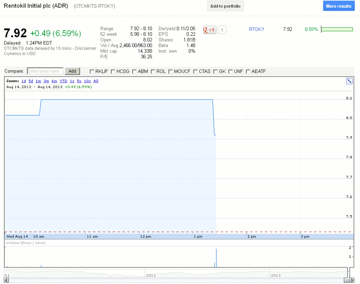Click the large price 7.92
Viewport: 360px width, 284px height.
(15, 33)
